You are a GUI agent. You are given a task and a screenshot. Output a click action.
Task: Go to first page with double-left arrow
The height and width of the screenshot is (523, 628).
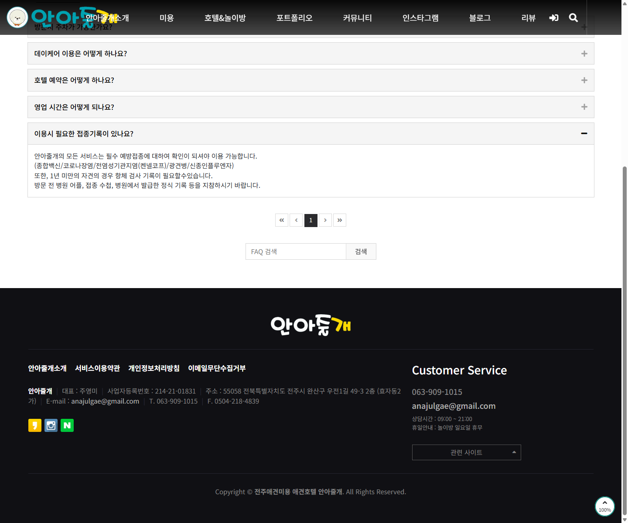pos(282,220)
